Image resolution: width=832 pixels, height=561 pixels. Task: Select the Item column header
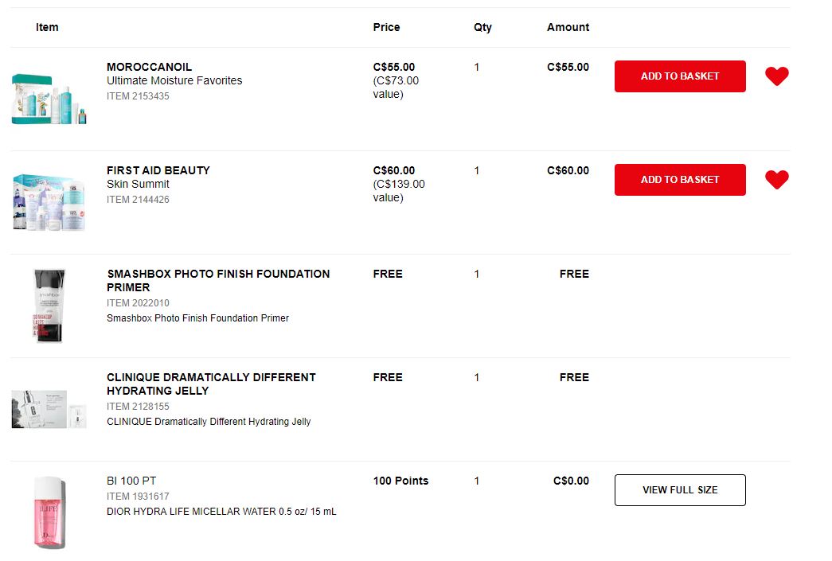pos(47,27)
